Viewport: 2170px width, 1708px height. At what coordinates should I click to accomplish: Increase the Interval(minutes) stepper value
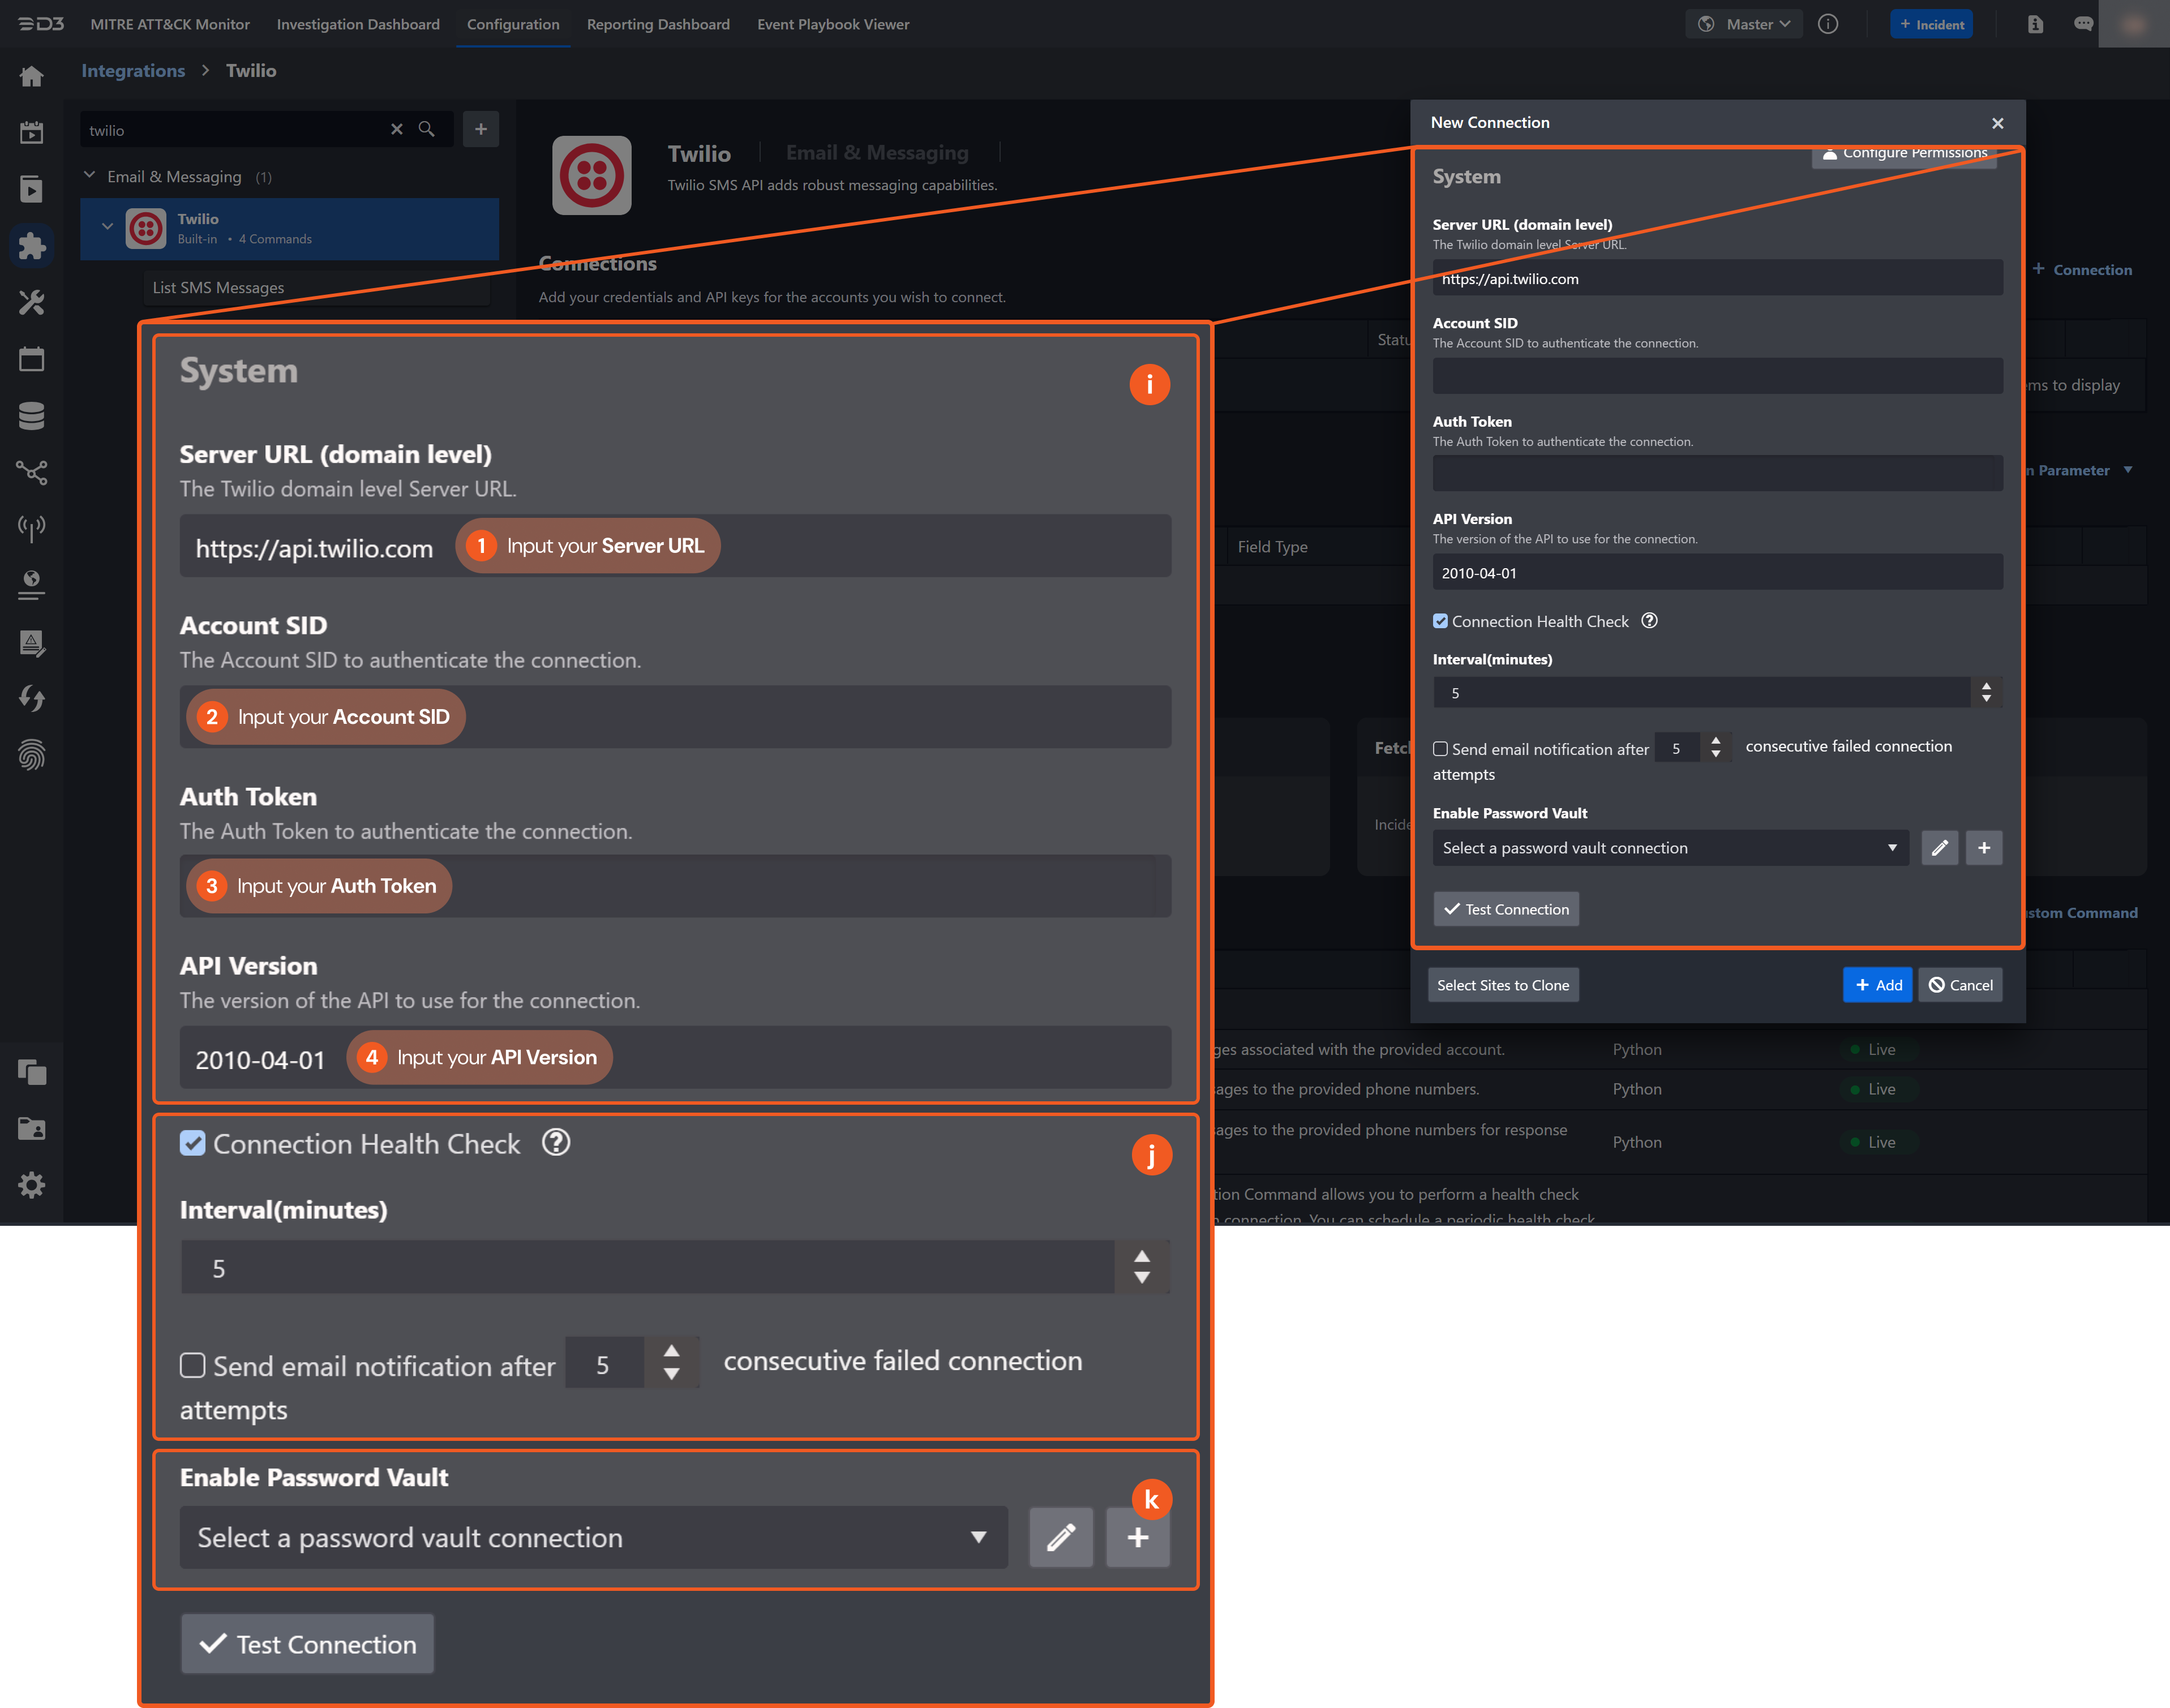click(1986, 686)
